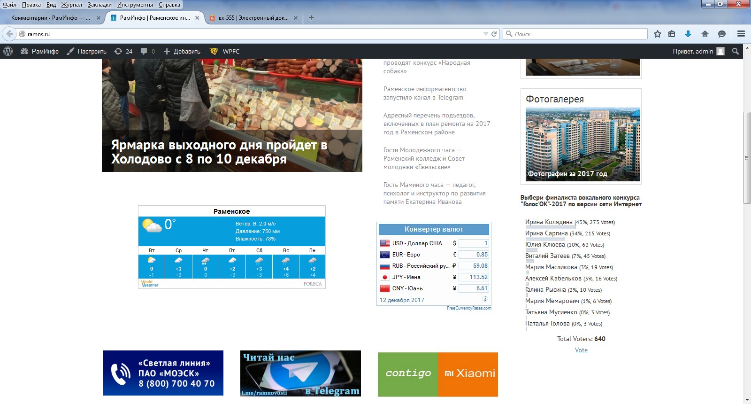Click the address bar with ramns.ru

(253, 34)
